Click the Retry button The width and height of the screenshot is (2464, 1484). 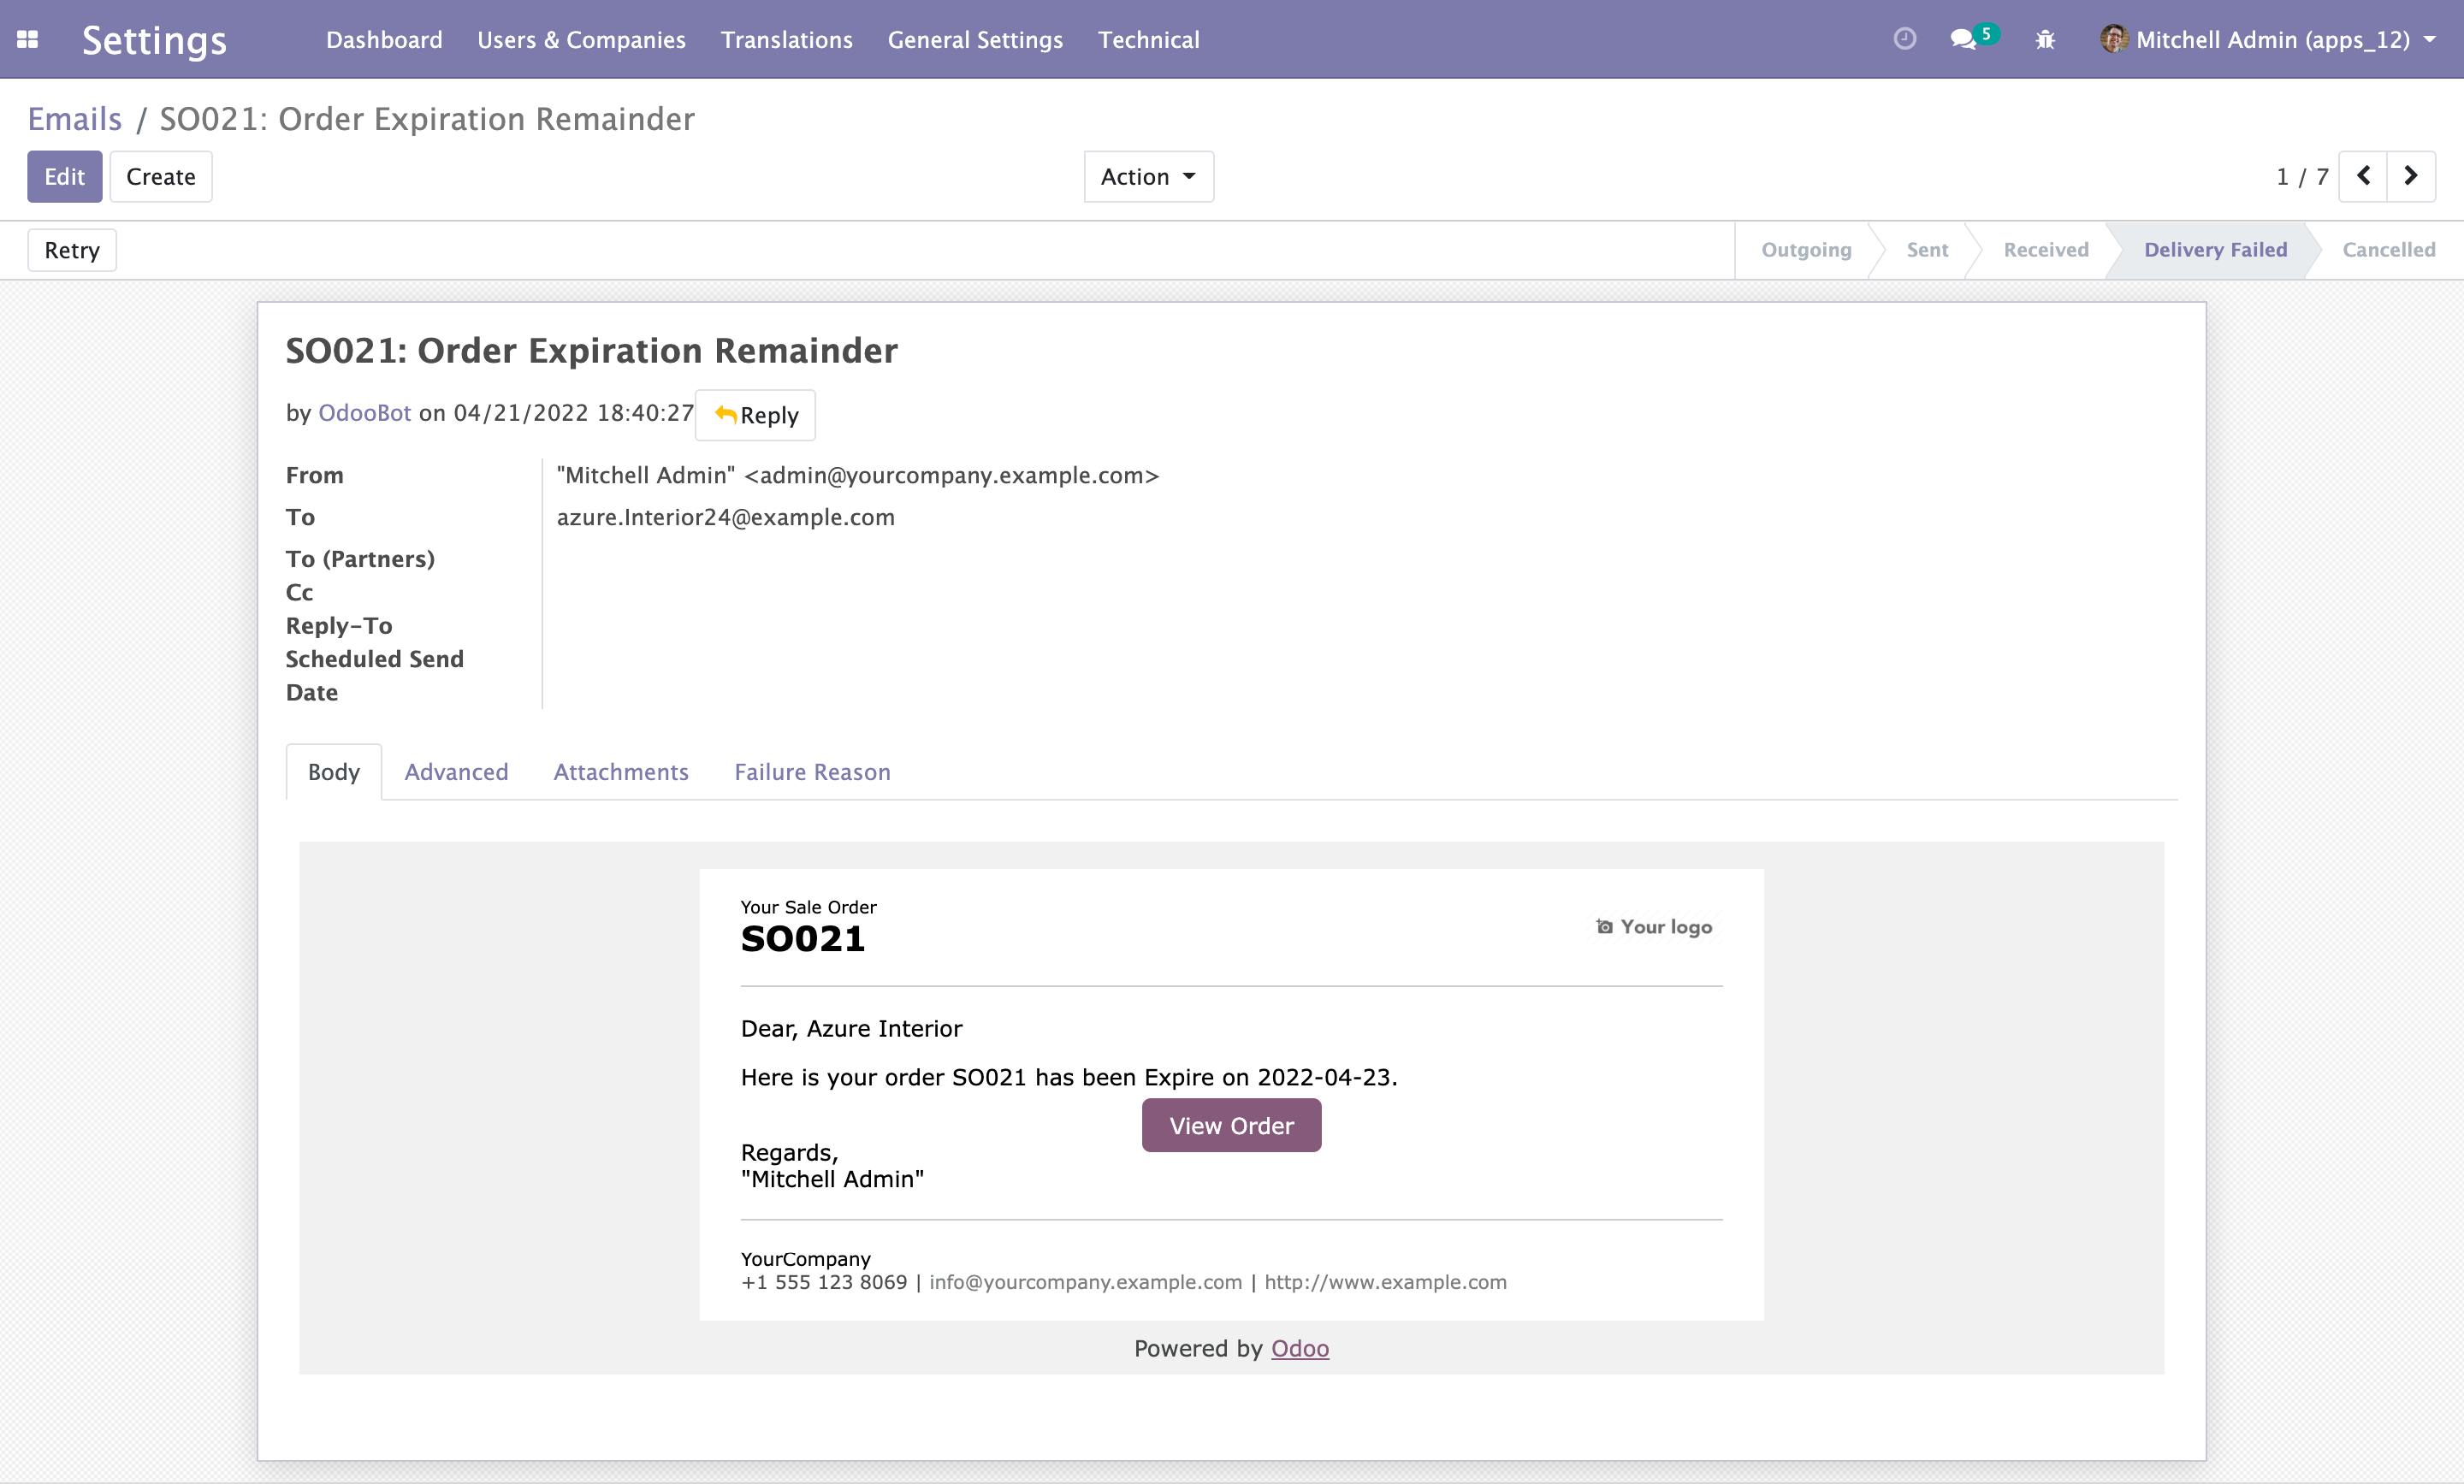pyautogui.click(x=72, y=250)
